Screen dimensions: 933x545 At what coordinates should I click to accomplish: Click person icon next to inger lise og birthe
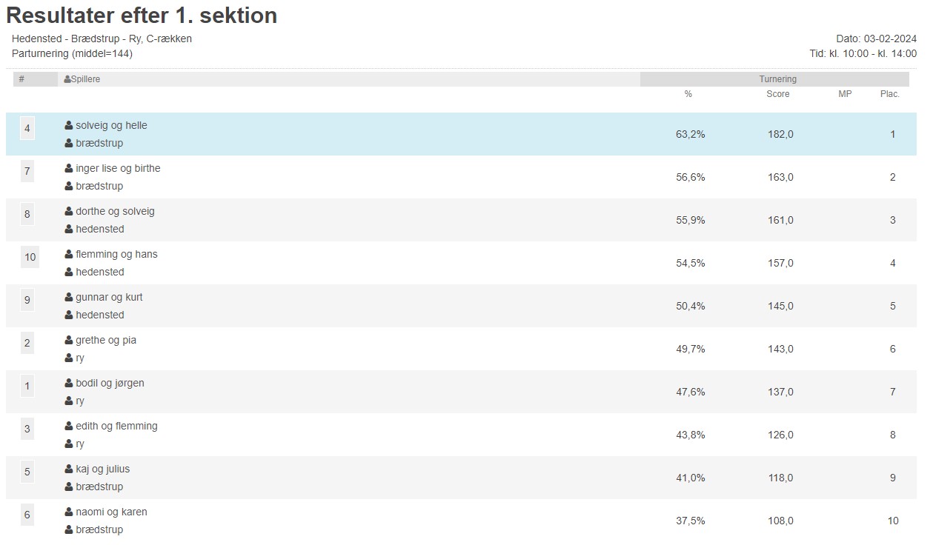pyautogui.click(x=69, y=169)
